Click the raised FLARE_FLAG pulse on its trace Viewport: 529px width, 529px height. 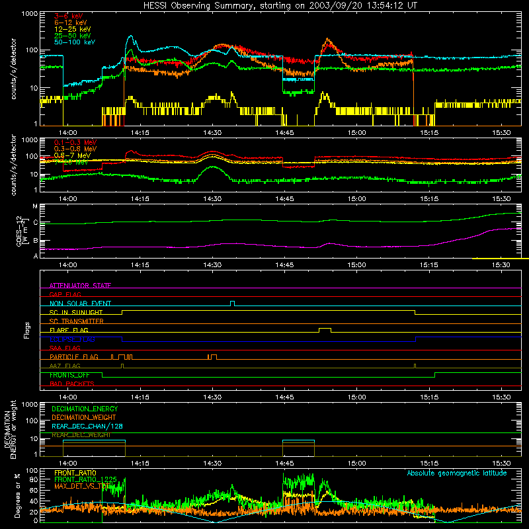click(325, 329)
